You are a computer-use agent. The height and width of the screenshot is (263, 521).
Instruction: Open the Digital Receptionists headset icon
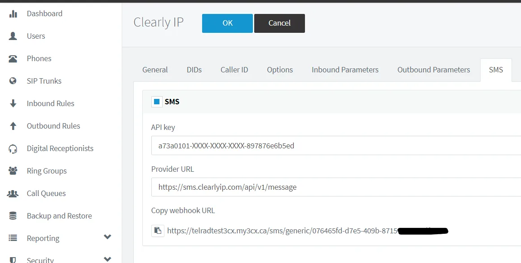13,149
